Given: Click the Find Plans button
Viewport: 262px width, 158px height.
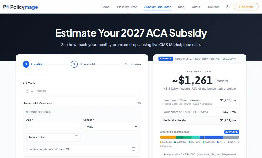Looking at the screenshot, I should [246, 7].
